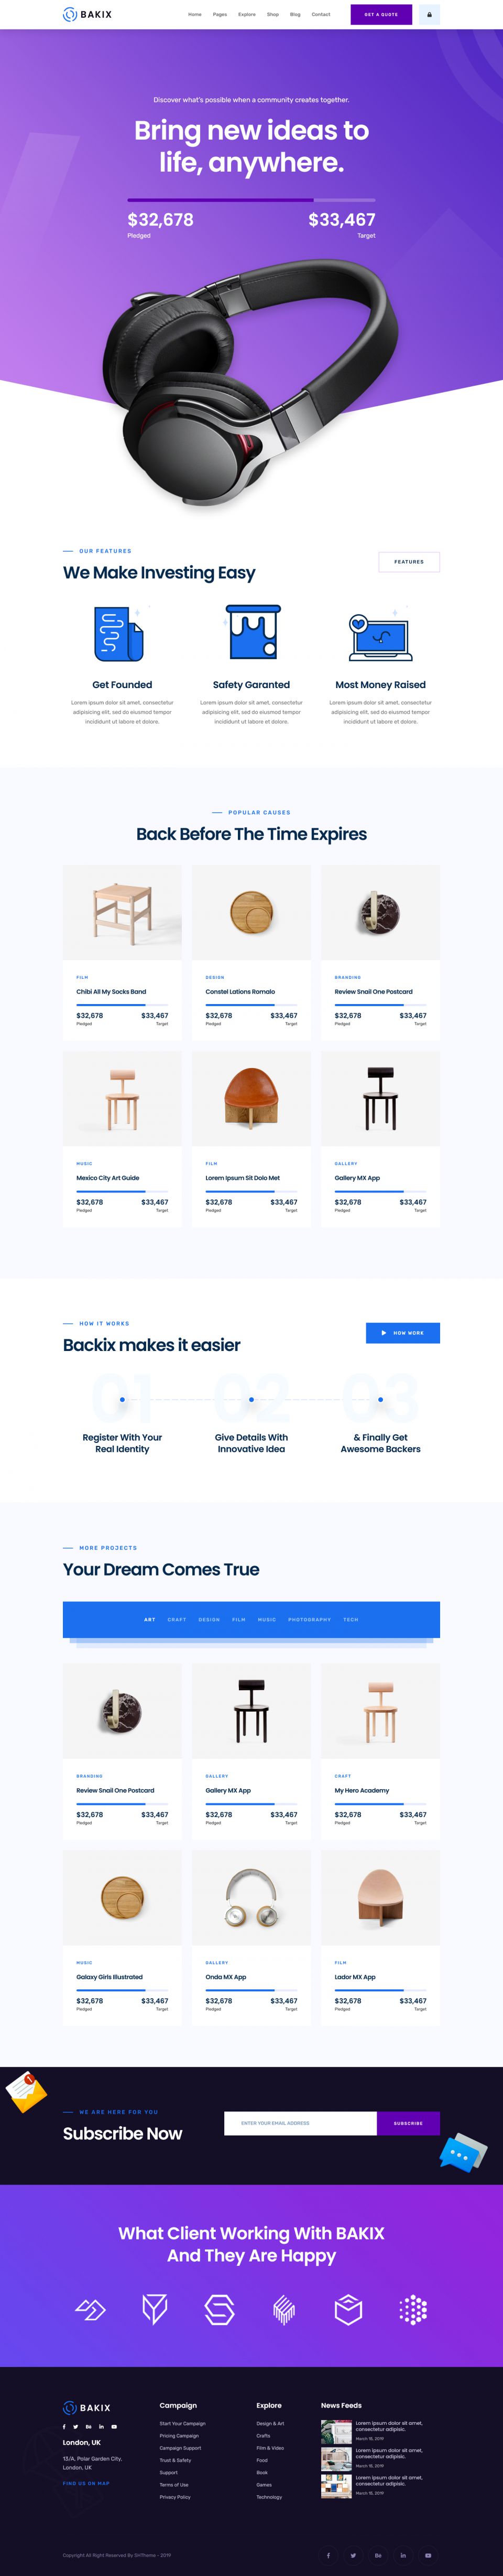Open LinkedIn via round footer icon
Viewport: 503px width, 2576px height.
coord(403,2555)
